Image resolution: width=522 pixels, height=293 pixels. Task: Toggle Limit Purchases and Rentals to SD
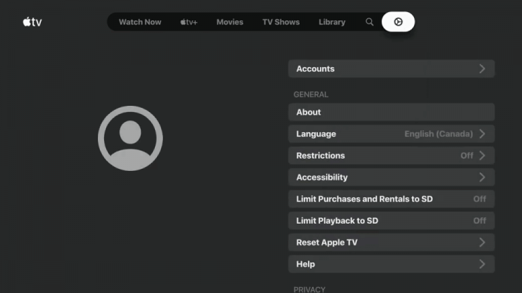391,199
